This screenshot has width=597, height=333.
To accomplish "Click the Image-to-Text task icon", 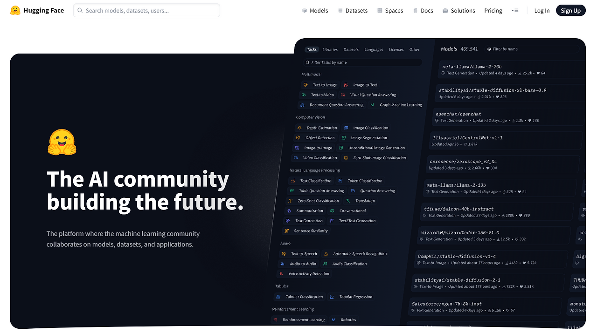I will [x=346, y=85].
